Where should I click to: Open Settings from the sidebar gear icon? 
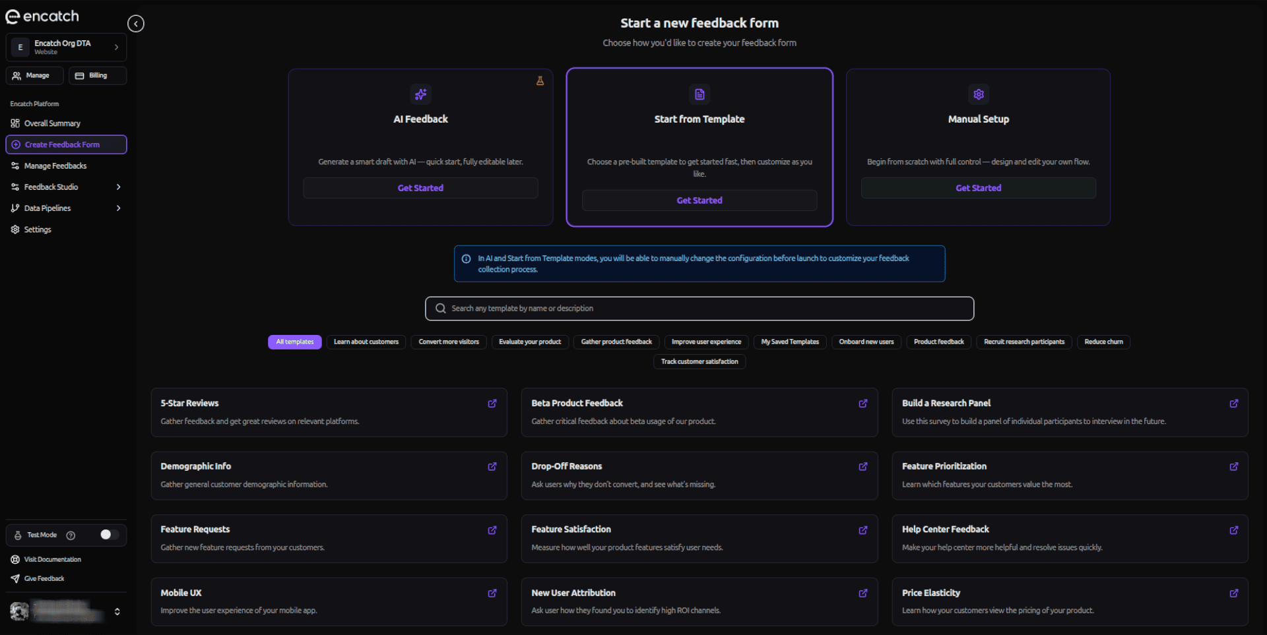click(15, 229)
